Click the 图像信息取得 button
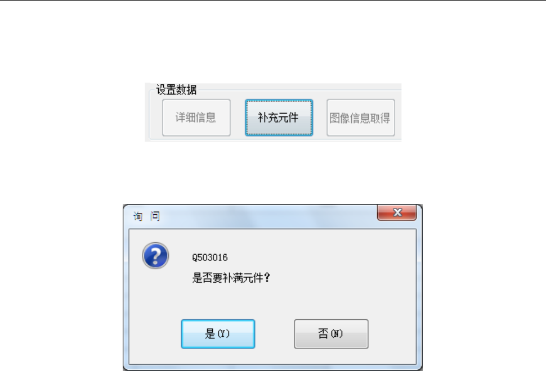Screen dimensions: 546x371 click(x=361, y=117)
